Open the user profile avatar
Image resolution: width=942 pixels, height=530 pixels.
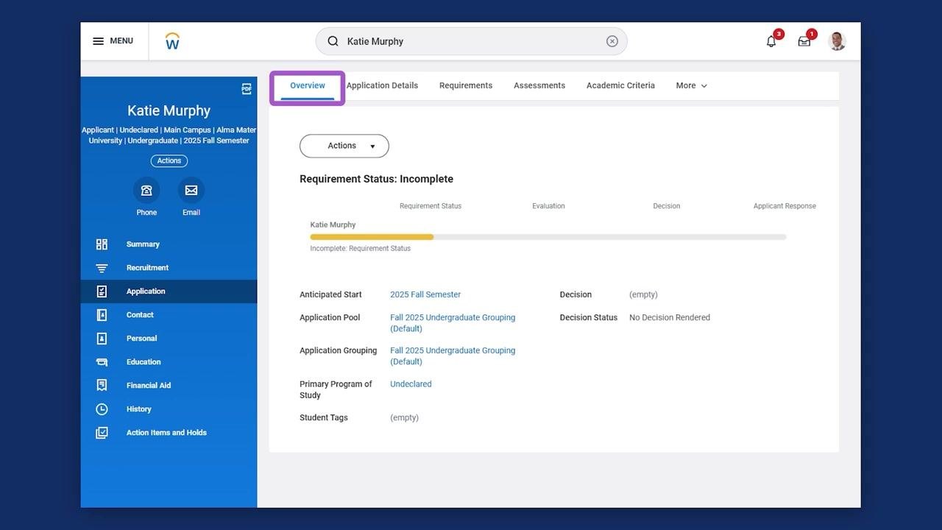837,41
